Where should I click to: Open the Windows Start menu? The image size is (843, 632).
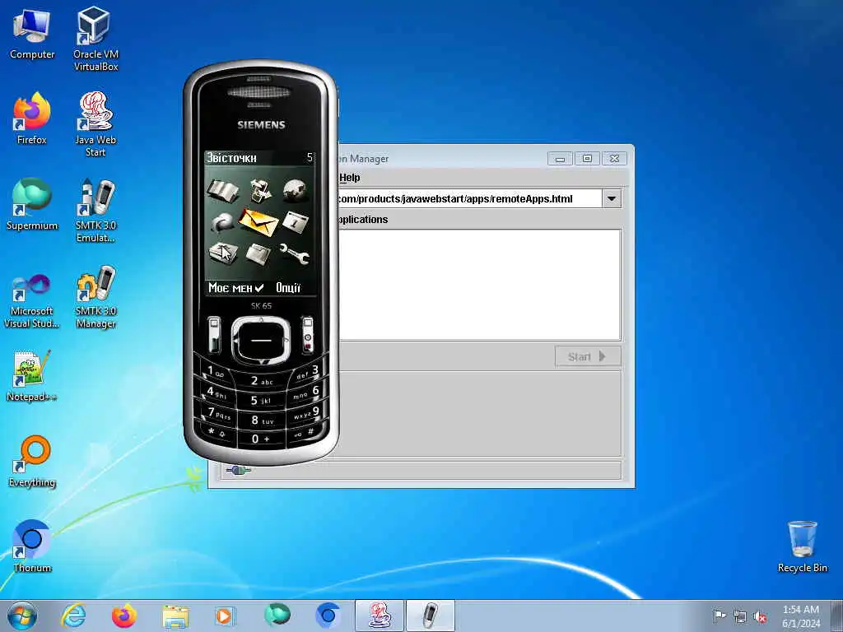click(22, 616)
